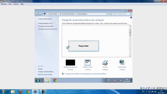Click the Please Wait box

83,46
